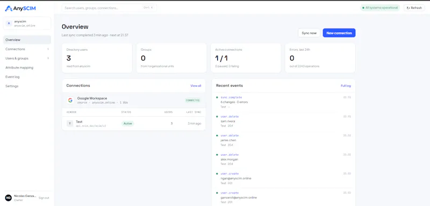430x206 pixels.
Task: Open Users & groups page
Action: (x=27, y=58)
